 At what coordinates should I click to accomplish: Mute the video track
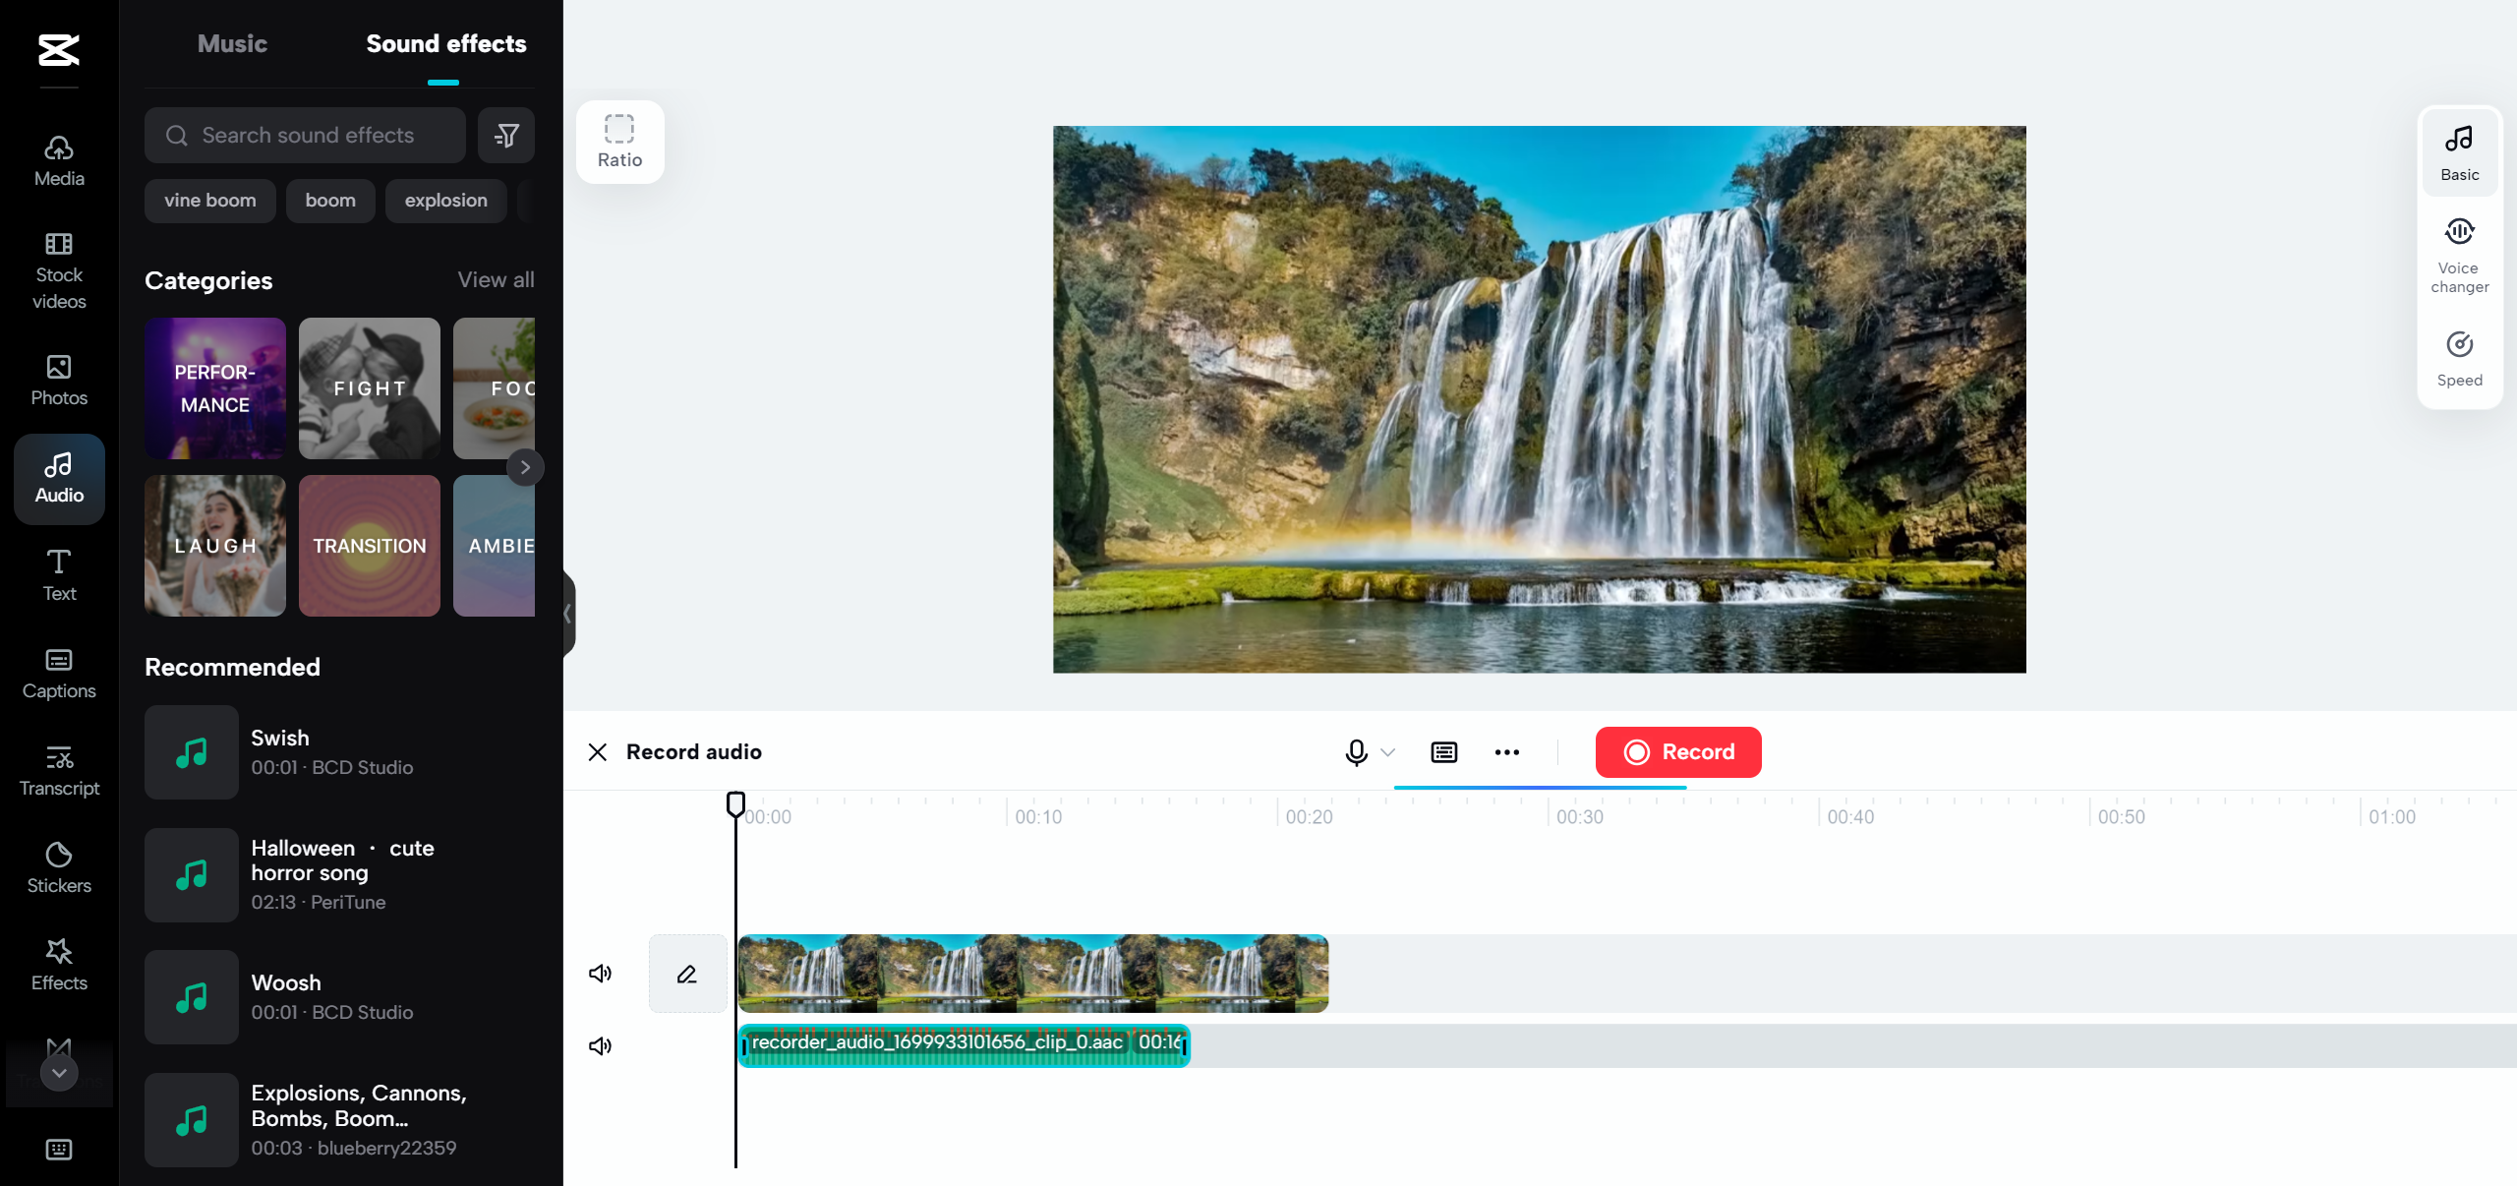[600, 974]
